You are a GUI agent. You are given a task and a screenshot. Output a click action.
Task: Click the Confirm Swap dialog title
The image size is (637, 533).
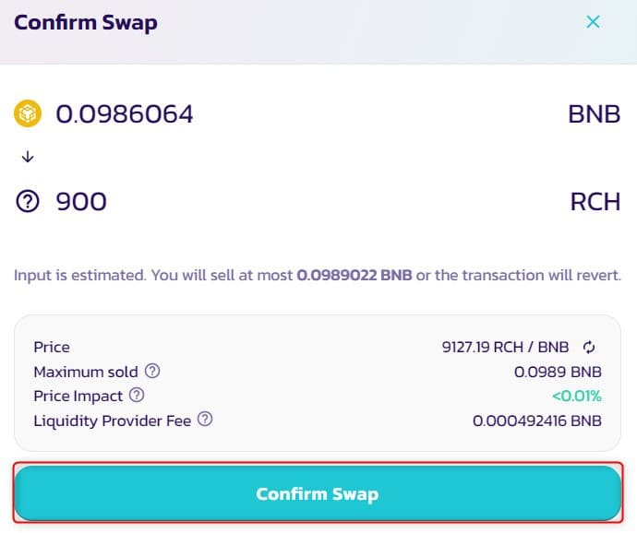pyautogui.click(x=86, y=23)
